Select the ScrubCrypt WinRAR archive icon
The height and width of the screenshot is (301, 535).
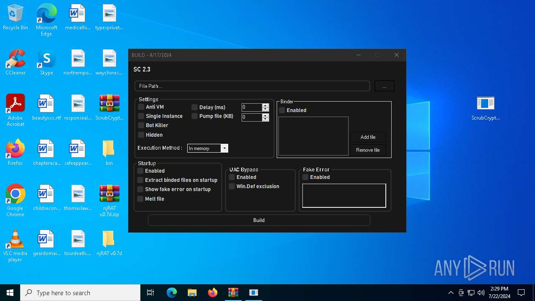coord(109,108)
